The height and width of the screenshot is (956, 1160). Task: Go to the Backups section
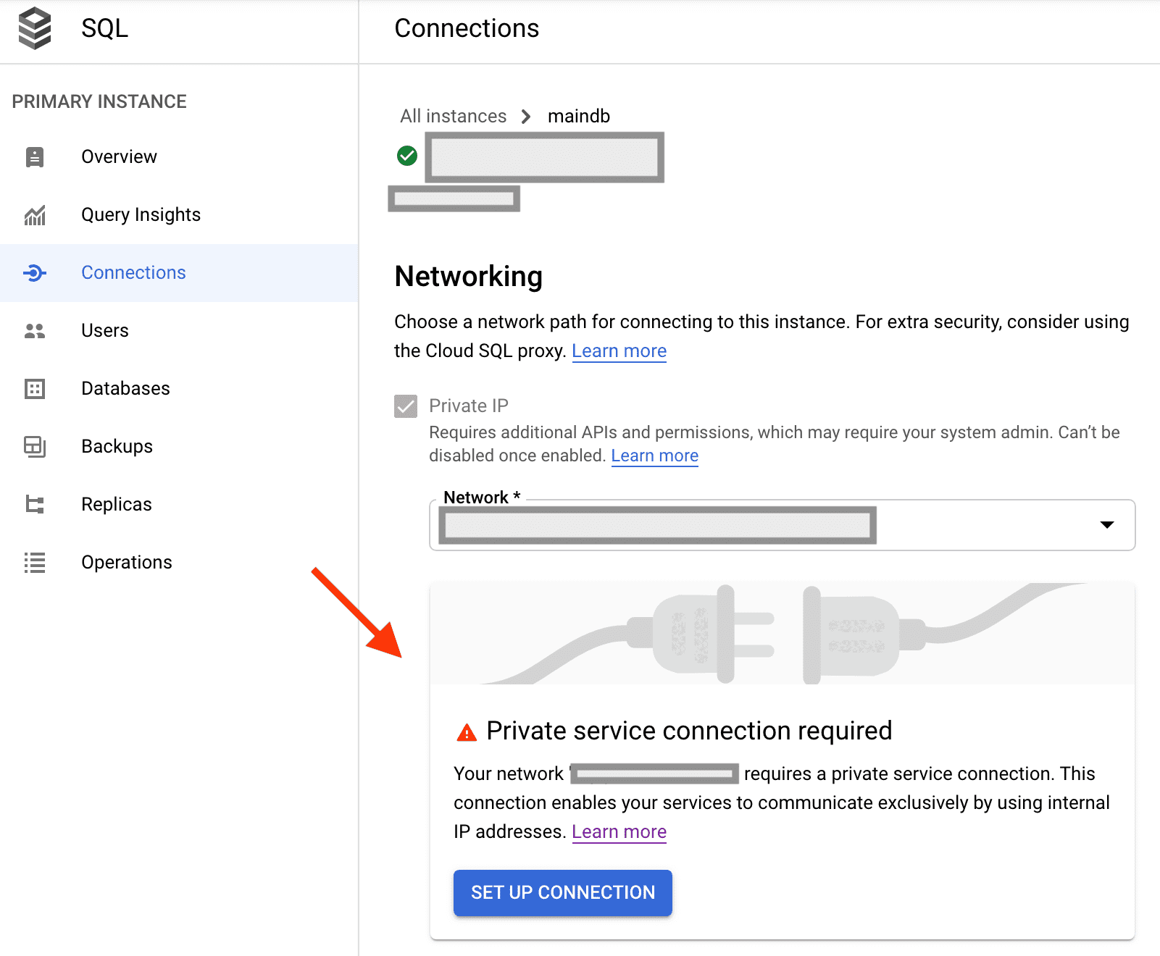[117, 447]
